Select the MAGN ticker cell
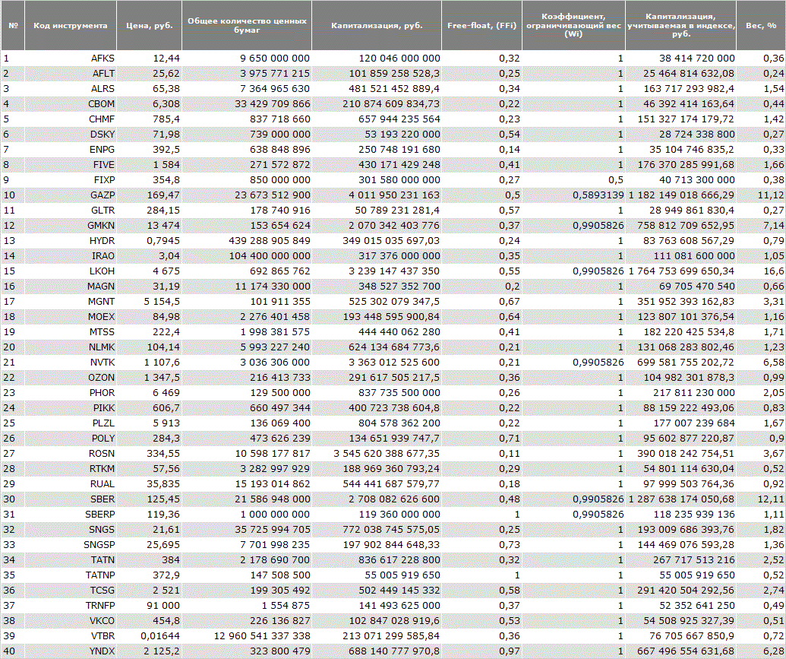Viewport: 786px width, 659px height. point(71,286)
